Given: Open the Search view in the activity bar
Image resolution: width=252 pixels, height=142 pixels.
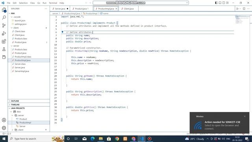Looking at the screenshot, I should pyautogui.click(x=4, y=17).
